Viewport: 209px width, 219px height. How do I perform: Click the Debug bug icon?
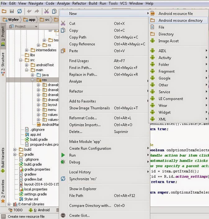63,162
